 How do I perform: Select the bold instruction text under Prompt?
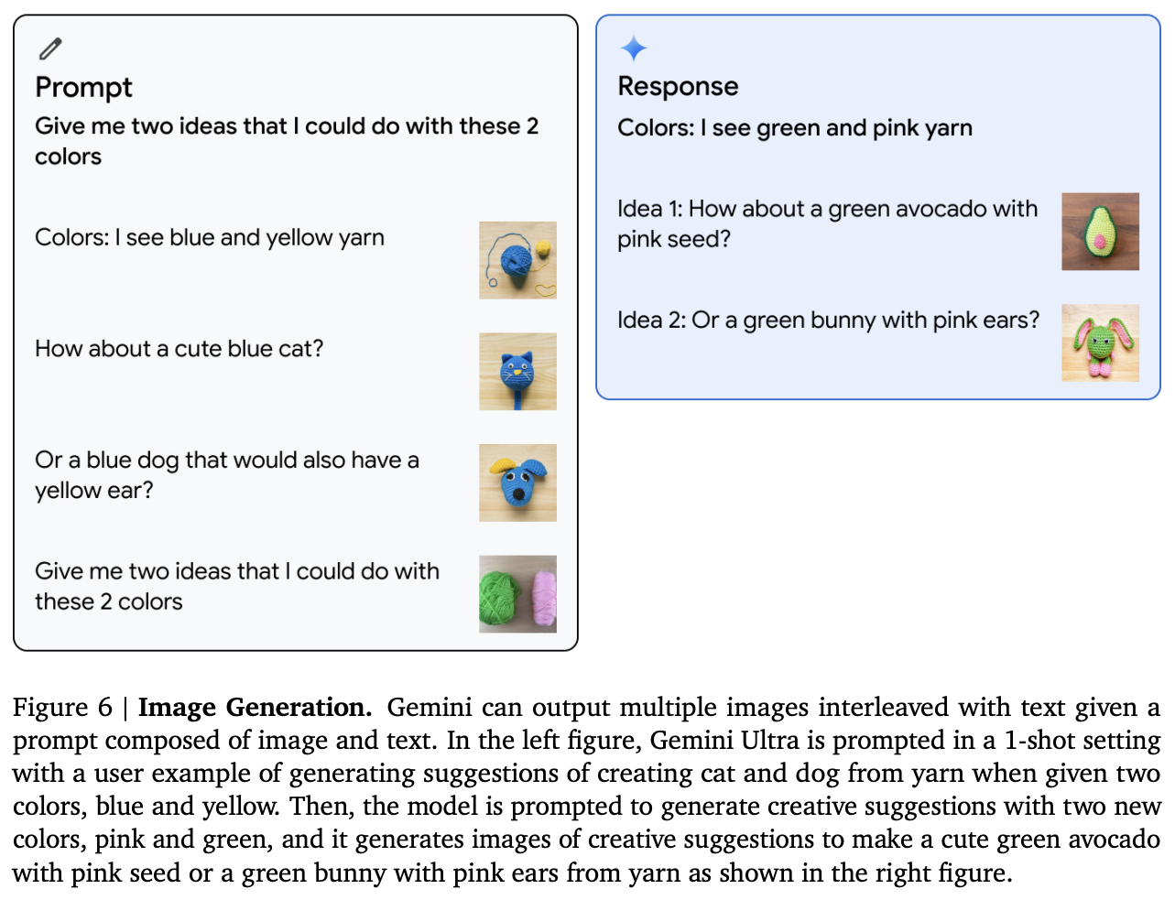tap(286, 141)
